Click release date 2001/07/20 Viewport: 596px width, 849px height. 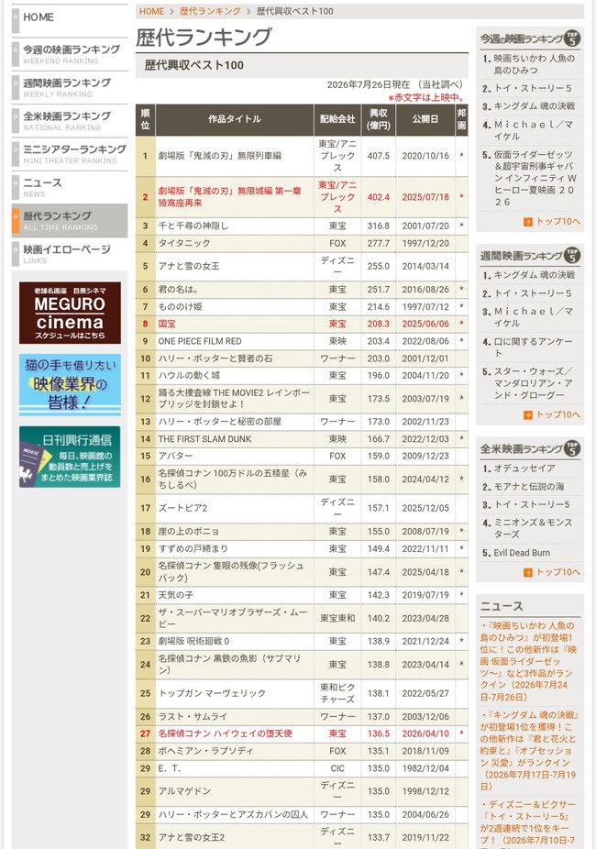tap(425, 226)
